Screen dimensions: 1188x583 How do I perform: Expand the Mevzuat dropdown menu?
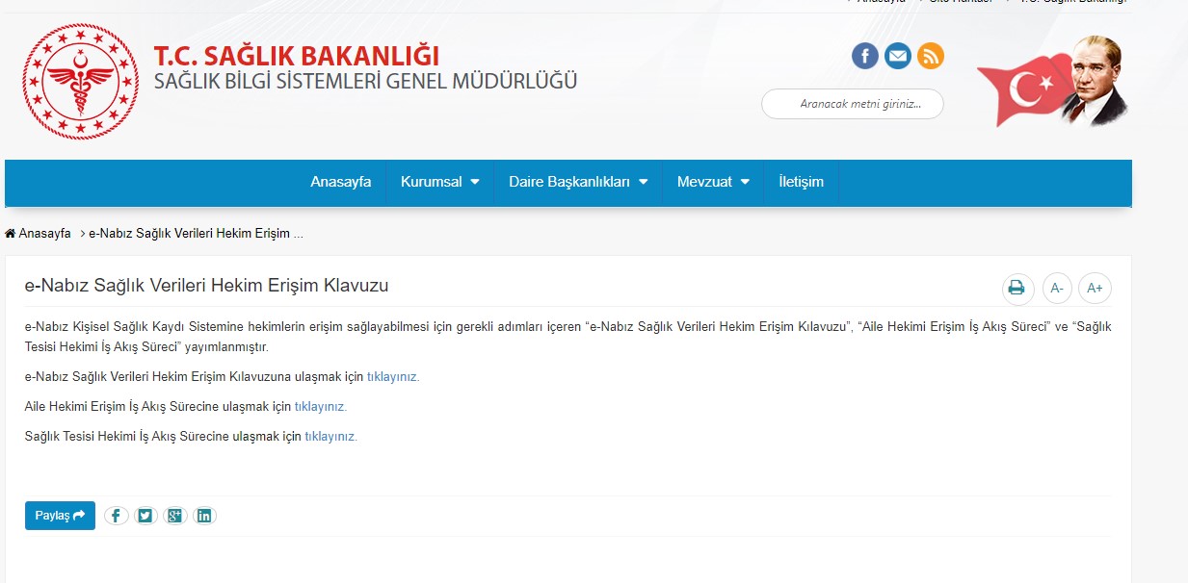click(713, 182)
